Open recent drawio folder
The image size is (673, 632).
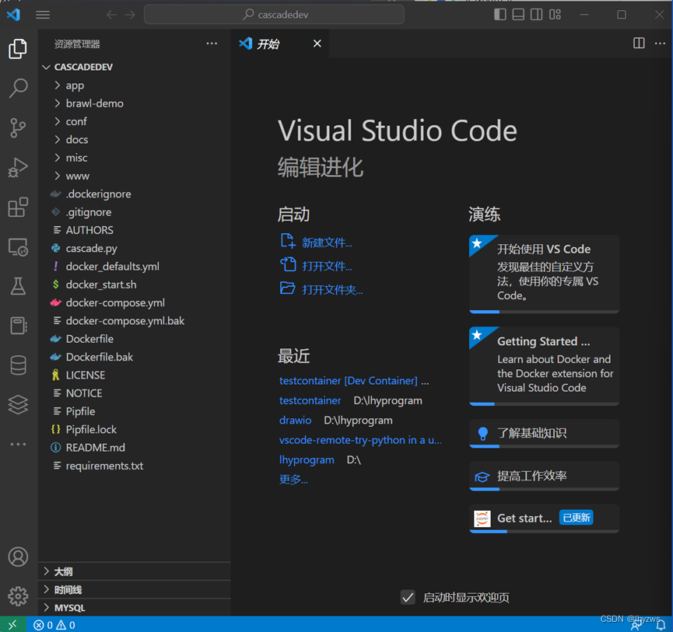[296, 421]
